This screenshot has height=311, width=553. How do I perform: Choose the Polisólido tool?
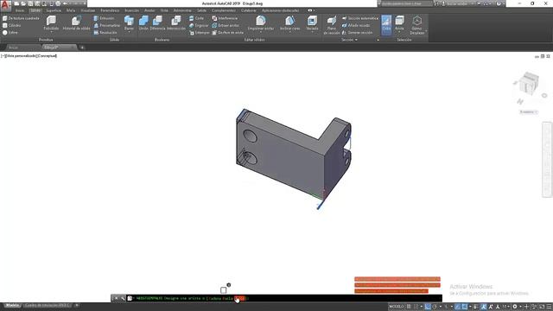tap(51, 23)
